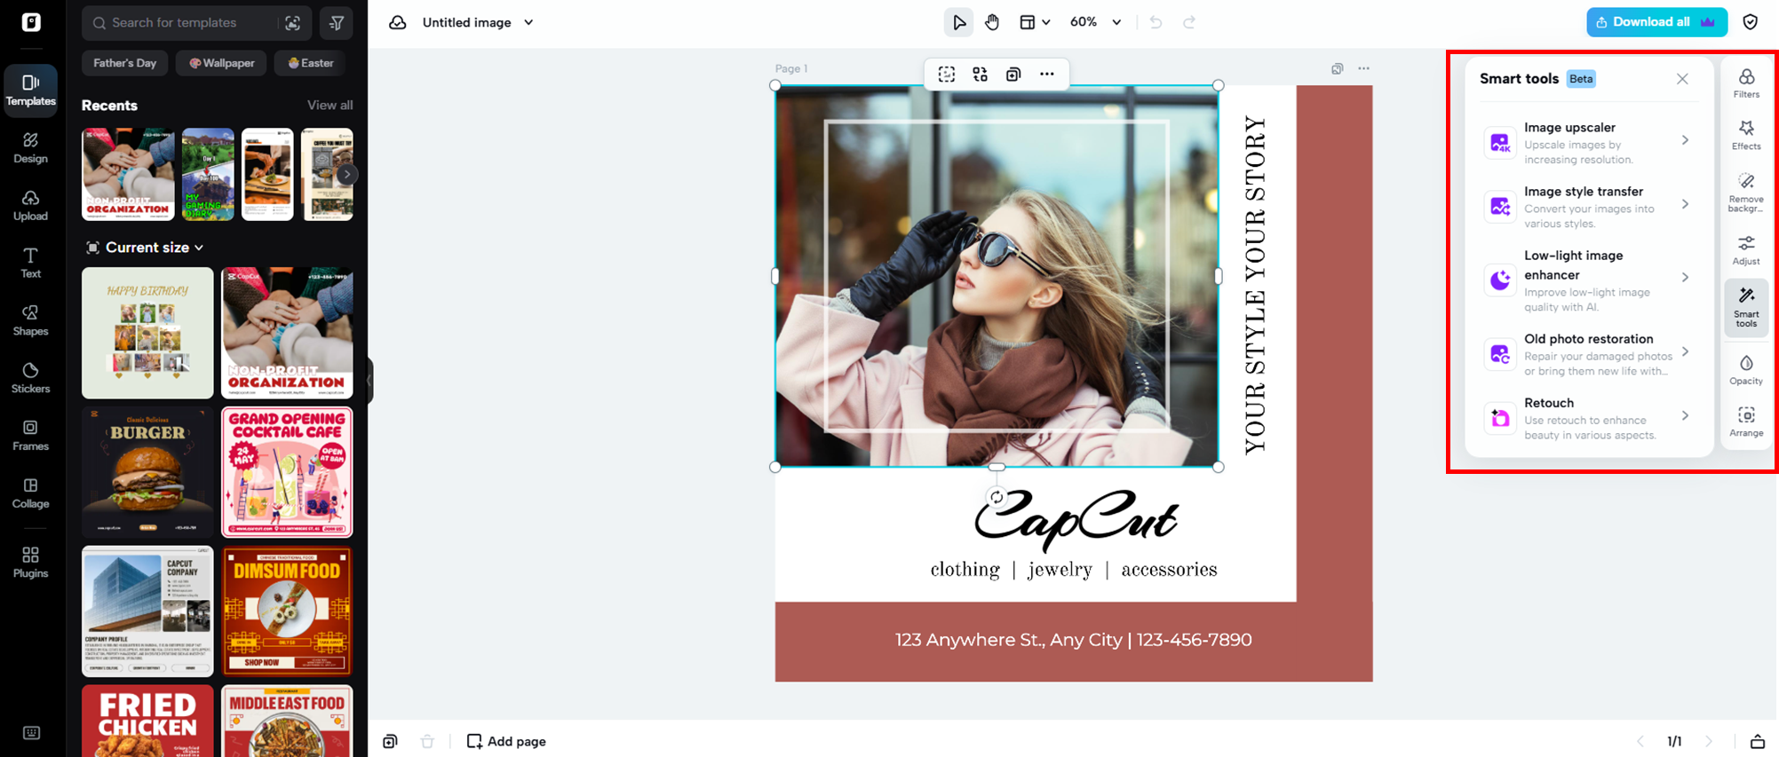Open the Design sidebar tab

[31, 147]
